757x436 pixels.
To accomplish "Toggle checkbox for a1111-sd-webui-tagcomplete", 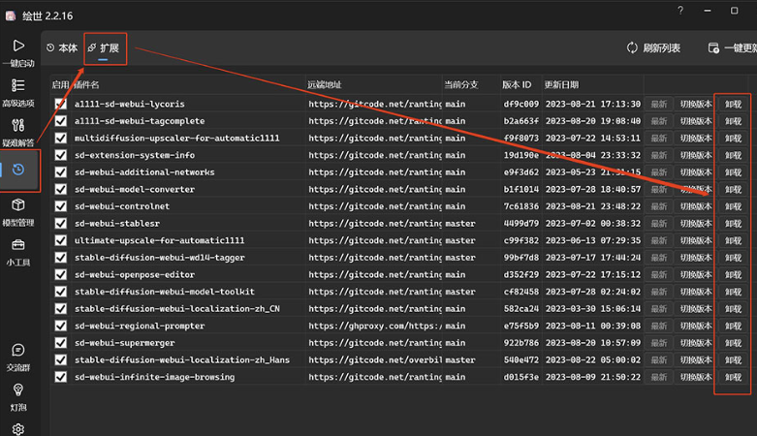I will (x=61, y=121).
